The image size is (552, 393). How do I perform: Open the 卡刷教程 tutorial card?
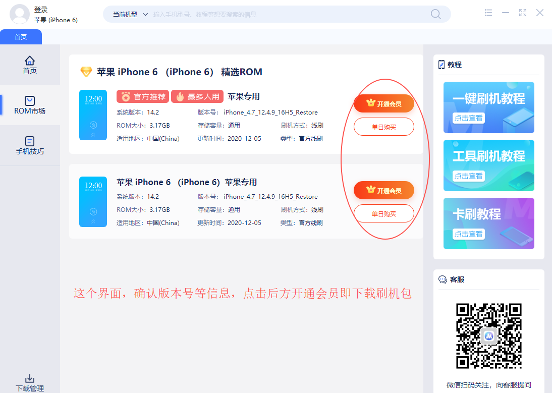[x=488, y=224]
